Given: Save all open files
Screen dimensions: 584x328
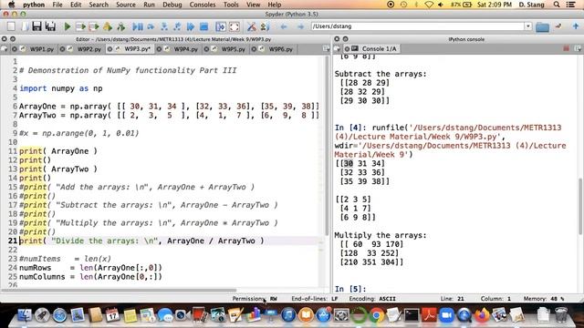Looking at the screenshot, I should point(50,26).
